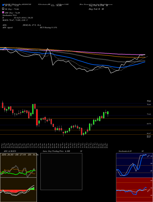Select the '50 Day = 71.66' label
The image size is (153, 202).
pos(12,9)
